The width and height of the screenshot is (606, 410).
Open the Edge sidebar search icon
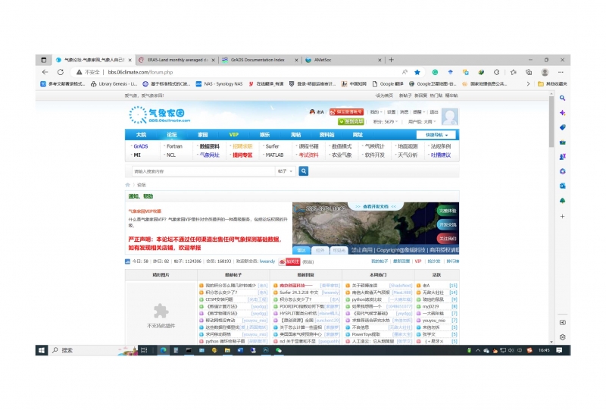pyautogui.click(x=563, y=99)
